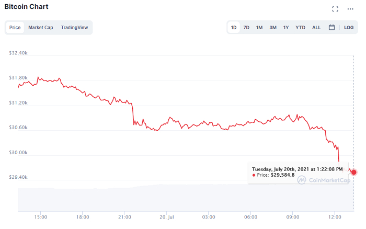Select the 1D time range

[x=234, y=27]
